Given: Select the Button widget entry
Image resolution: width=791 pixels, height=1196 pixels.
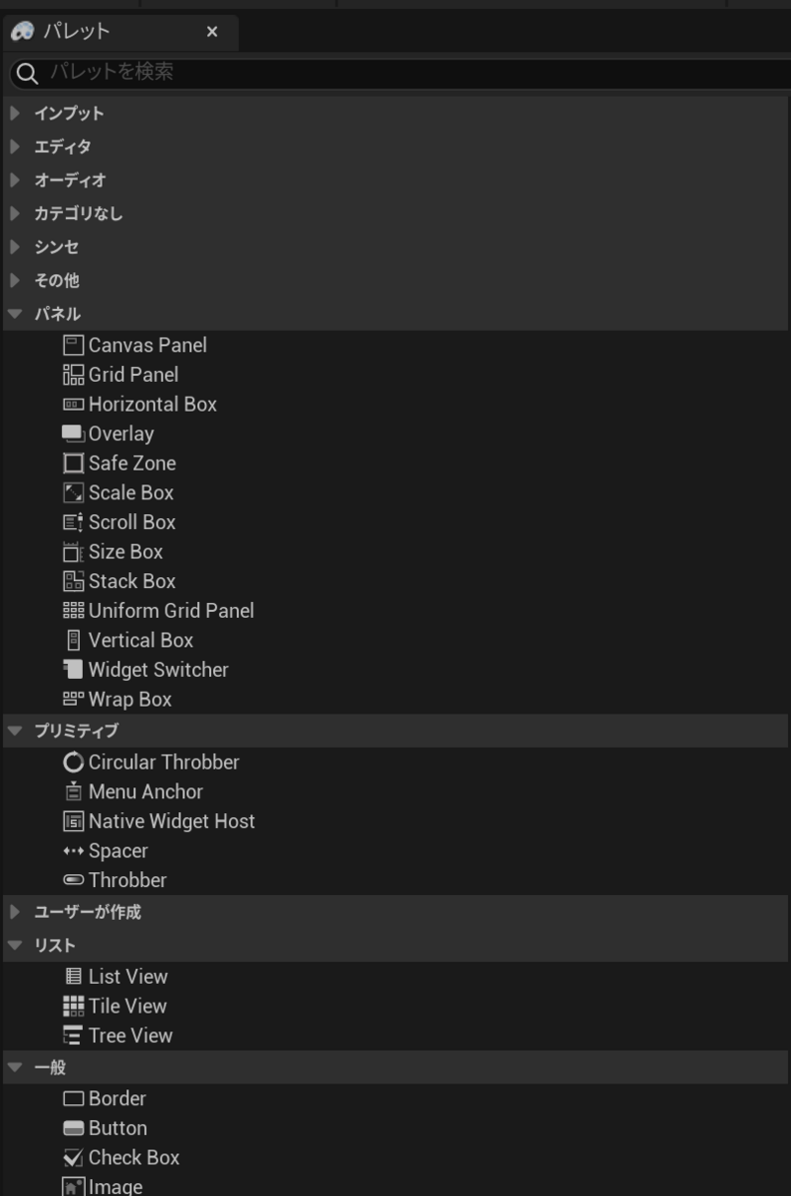Looking at the screenshot, I should click(117, 1128).
